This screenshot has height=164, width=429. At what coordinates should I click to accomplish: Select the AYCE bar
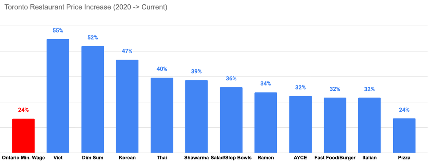coord(300,124)
